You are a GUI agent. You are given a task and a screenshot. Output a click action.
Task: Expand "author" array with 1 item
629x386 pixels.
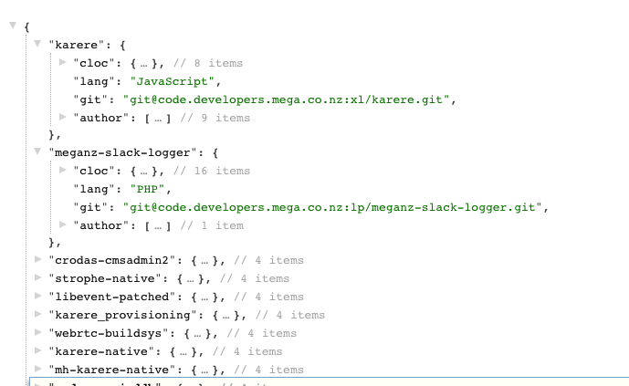pyautogui.click(x=63, y=224)
